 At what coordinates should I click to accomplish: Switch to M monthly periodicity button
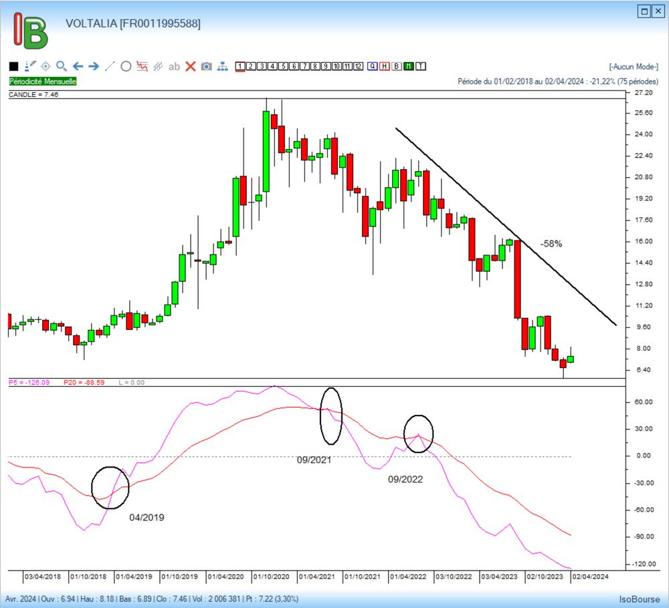click(409, 66)
